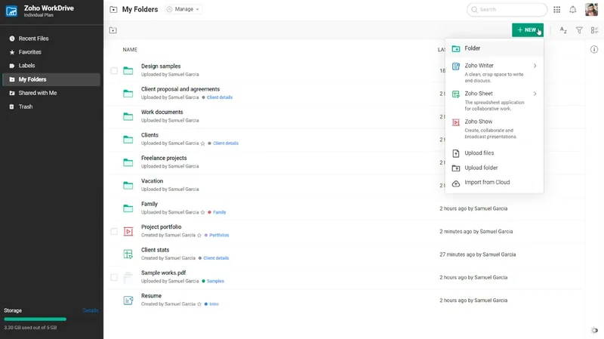The height and width of the screenshot is (339, 604).
Task: Open storage Details link
Action: [x=91, y=310]
